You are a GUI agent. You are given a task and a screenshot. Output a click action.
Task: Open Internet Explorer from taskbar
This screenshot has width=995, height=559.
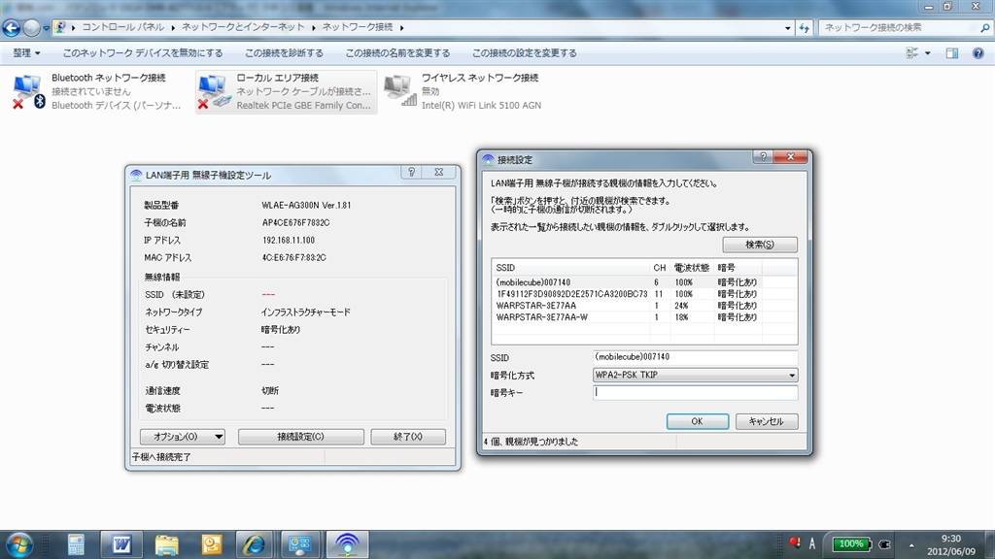(x=255, y=545)
